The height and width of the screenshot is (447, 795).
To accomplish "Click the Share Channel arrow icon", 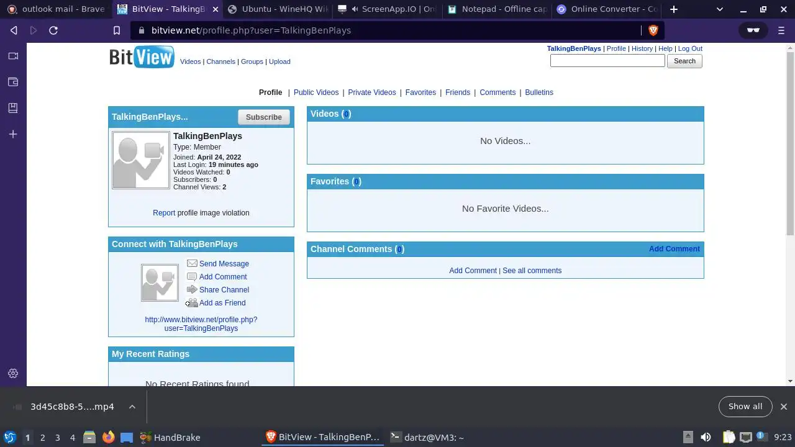I will click(x=193, y=290).
